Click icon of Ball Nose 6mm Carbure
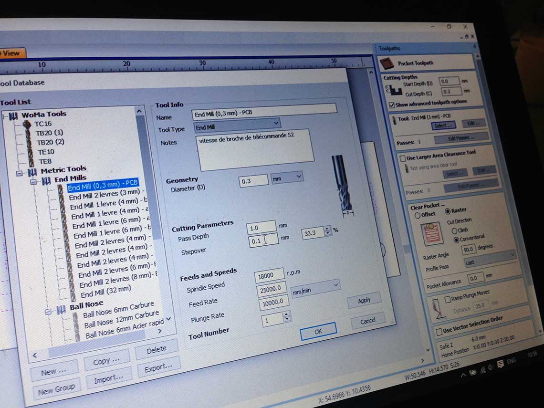Viewport: 544px width, 408px height. point(75,318)
